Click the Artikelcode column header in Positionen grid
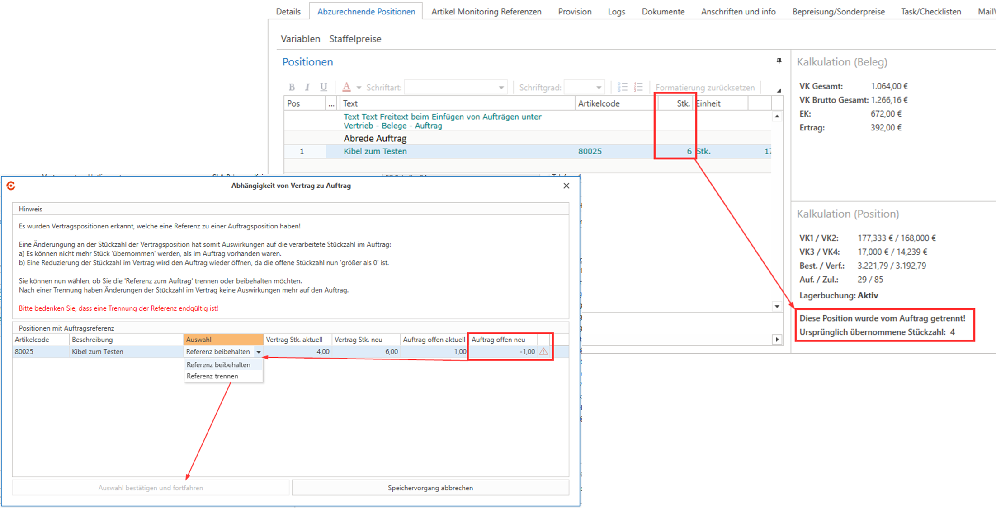 [x=616, y=103]
